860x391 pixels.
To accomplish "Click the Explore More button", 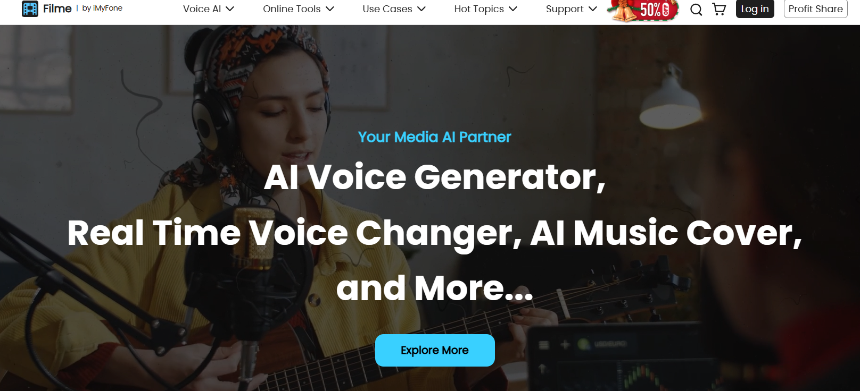I will tap(435, 350).
